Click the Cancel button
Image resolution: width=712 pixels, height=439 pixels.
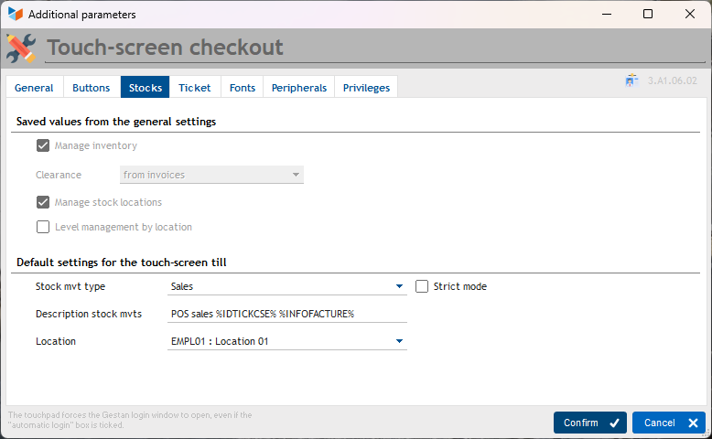668,423
